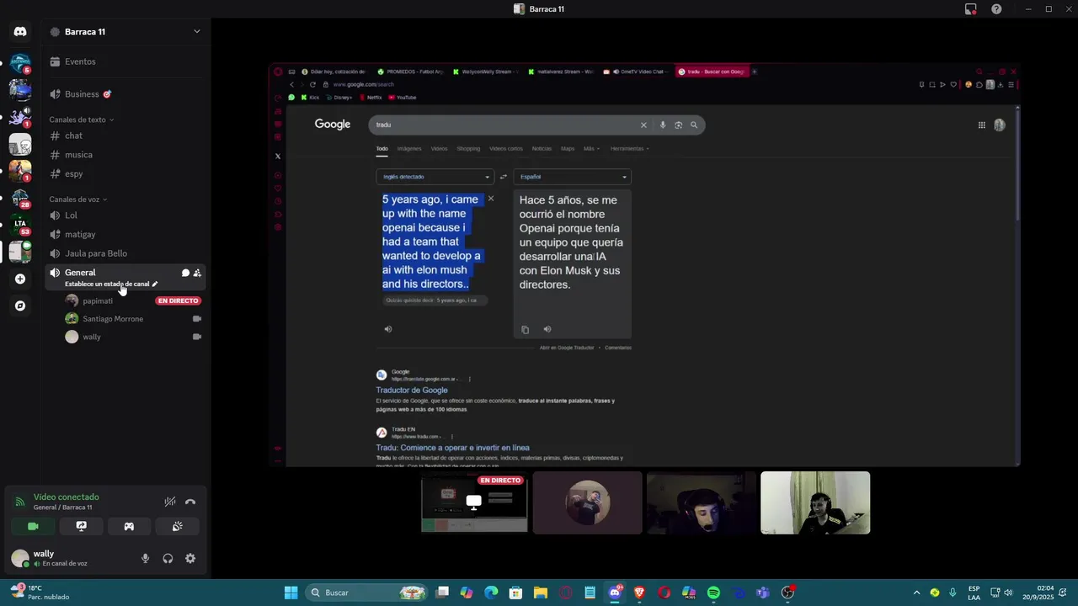
Task: Click the Windows taskbar search box
Action: coord(366,593)
